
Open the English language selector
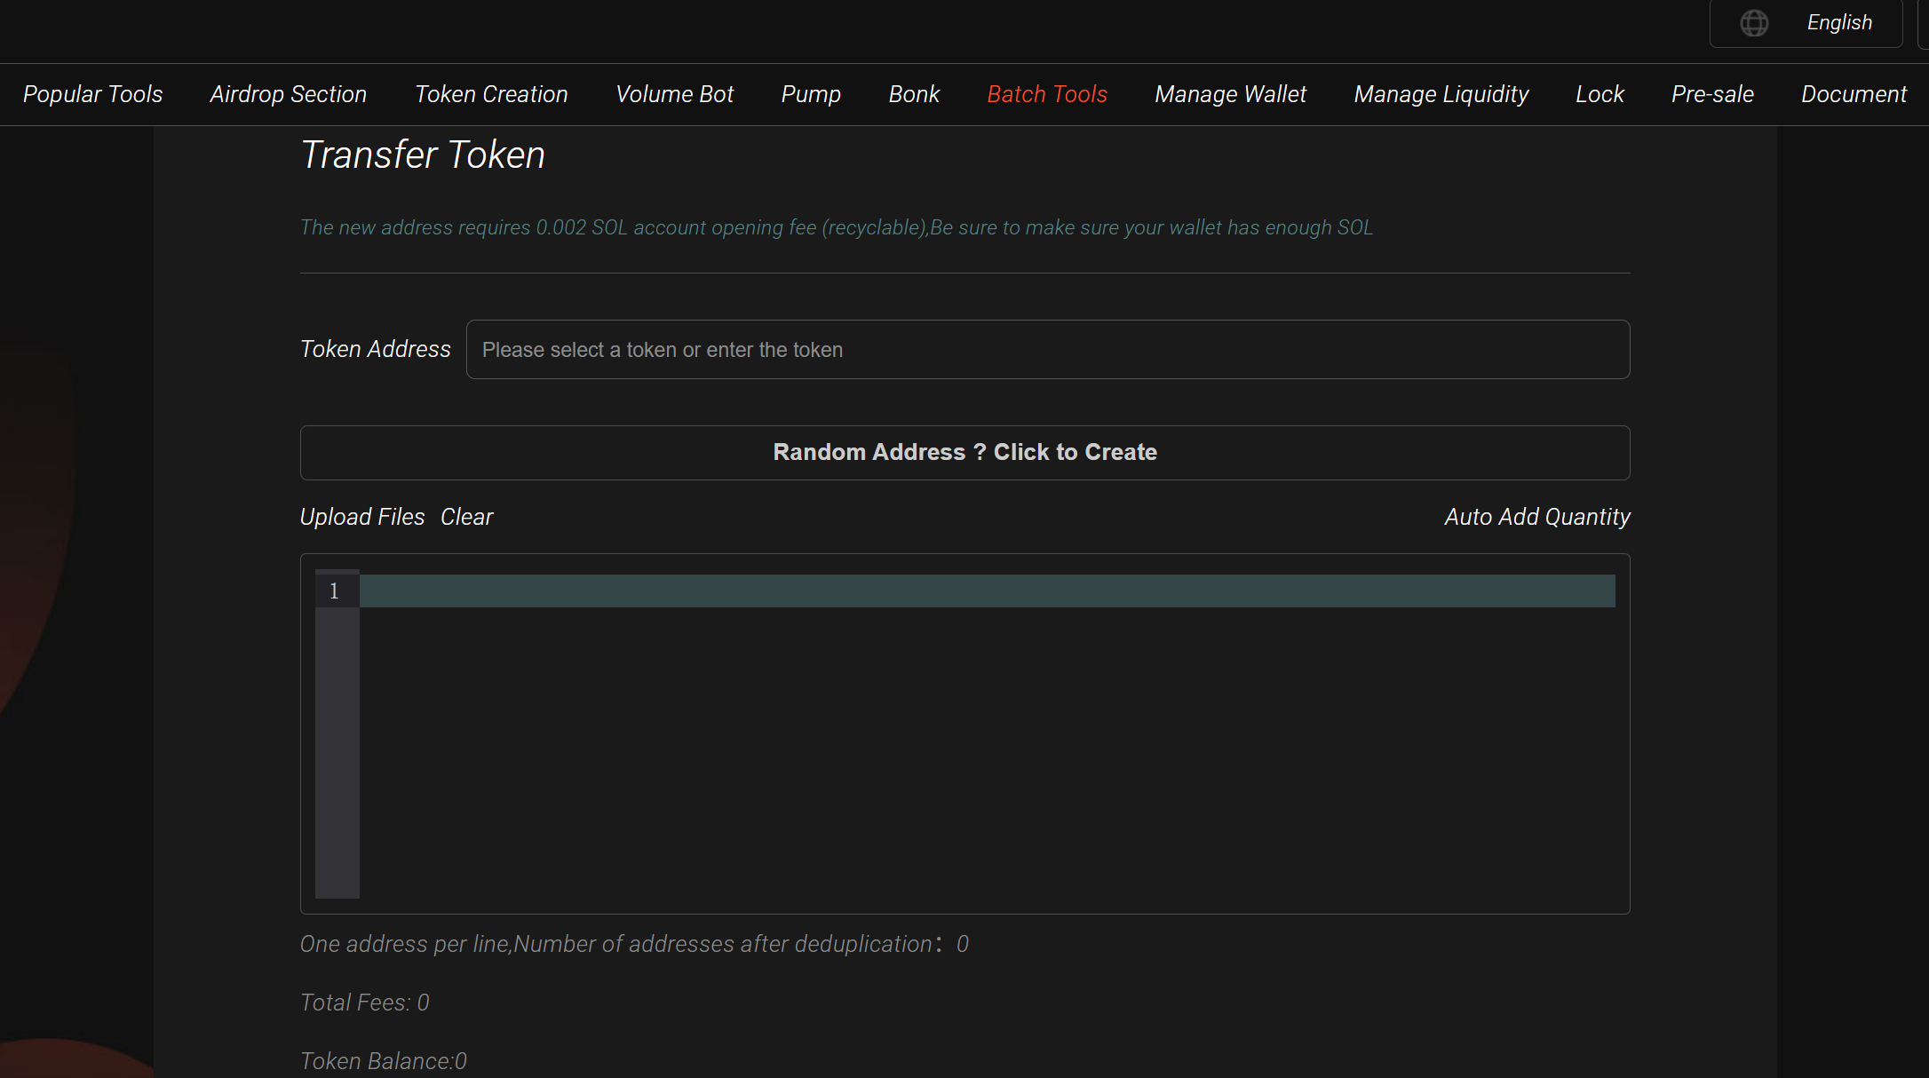tap(1838, 23)
